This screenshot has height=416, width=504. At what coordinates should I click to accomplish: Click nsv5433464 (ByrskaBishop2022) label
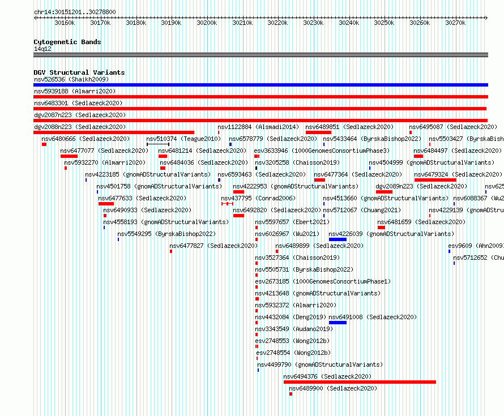coord(372,139)
